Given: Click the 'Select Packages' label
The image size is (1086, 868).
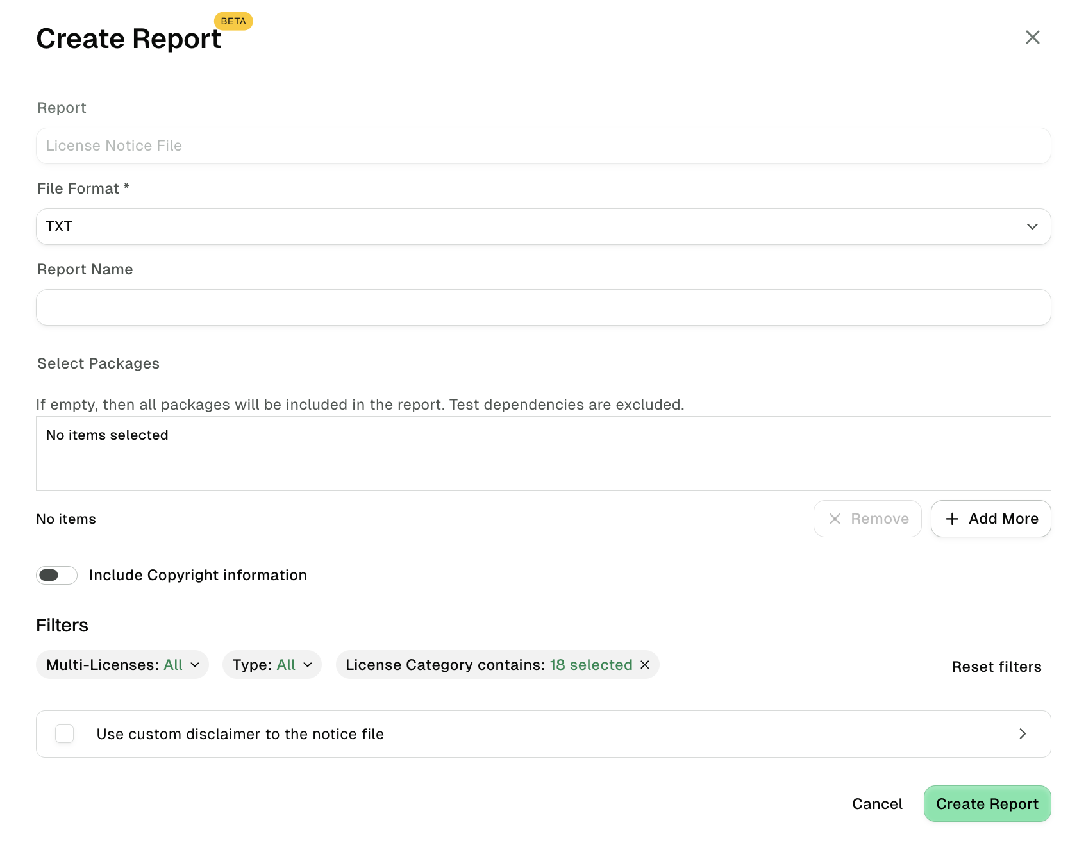Looking at the screenshot, I should (x=98, y=363).
